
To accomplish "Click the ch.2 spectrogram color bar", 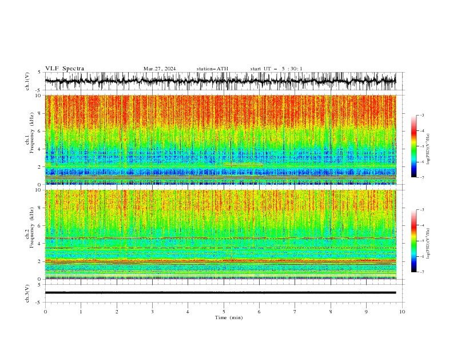I will [414, 241].
